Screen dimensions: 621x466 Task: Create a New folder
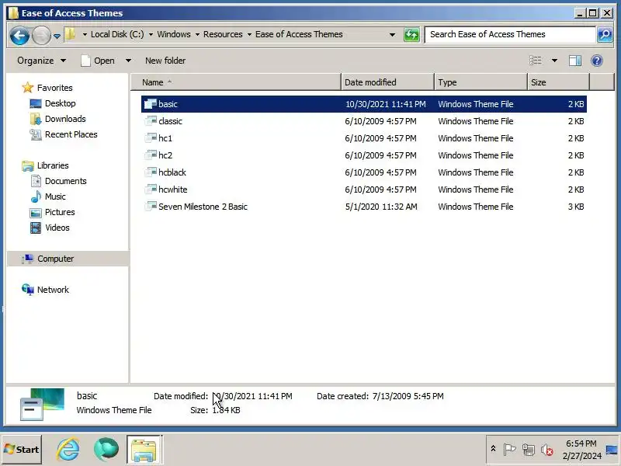click(x=165, y=61)
